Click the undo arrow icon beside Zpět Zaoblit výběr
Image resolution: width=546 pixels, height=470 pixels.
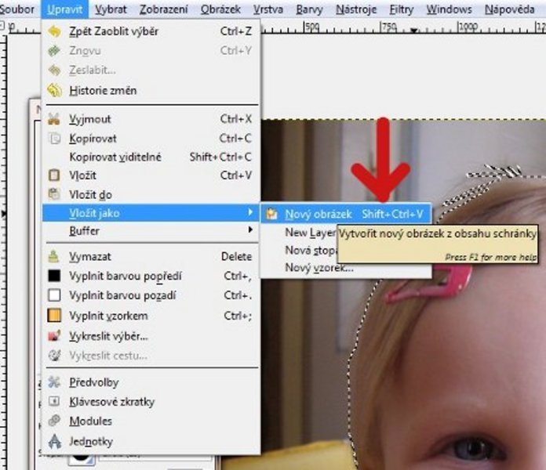[x=54, y=31]
